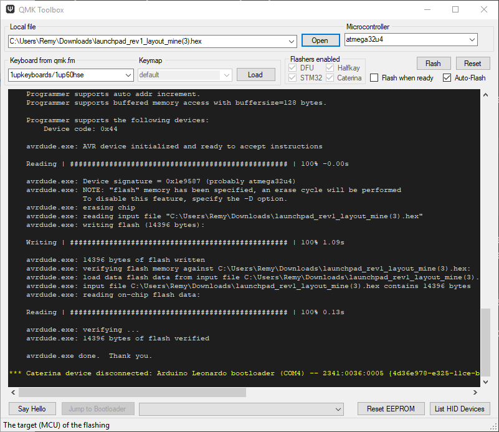Screen dimensions: 499x432
Task: Click the "erasing chip" log line
Action: (80, 207)
